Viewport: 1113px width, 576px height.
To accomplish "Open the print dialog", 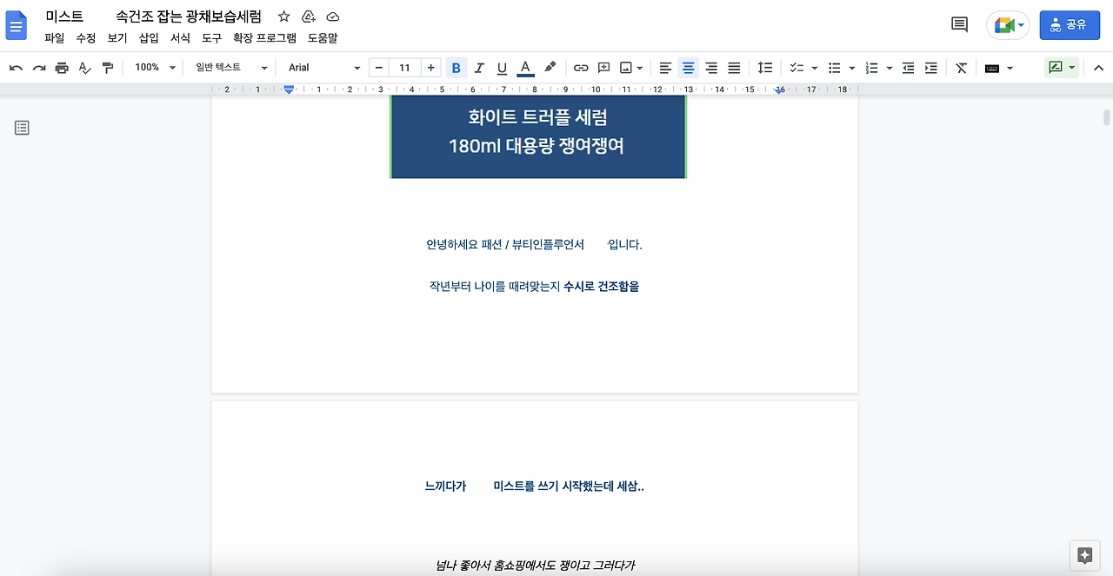I will point(61,67).
